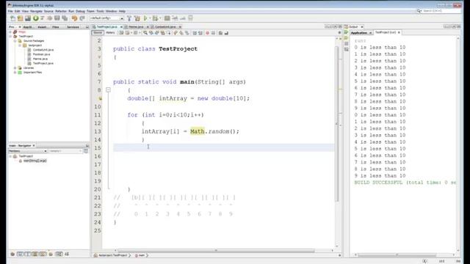The width and height of the screenshot is (470, 264).
Task: Select TestProject.java in the Projects tree
Action: [43, 63]
